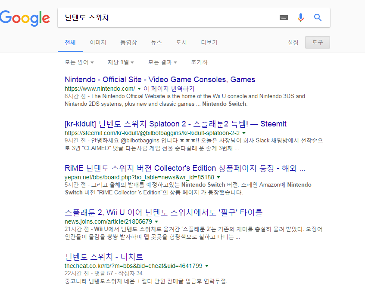Click the thecheat.co.kr URL text
The width and height of the screenshot is (365, 289).
[134, 266]
